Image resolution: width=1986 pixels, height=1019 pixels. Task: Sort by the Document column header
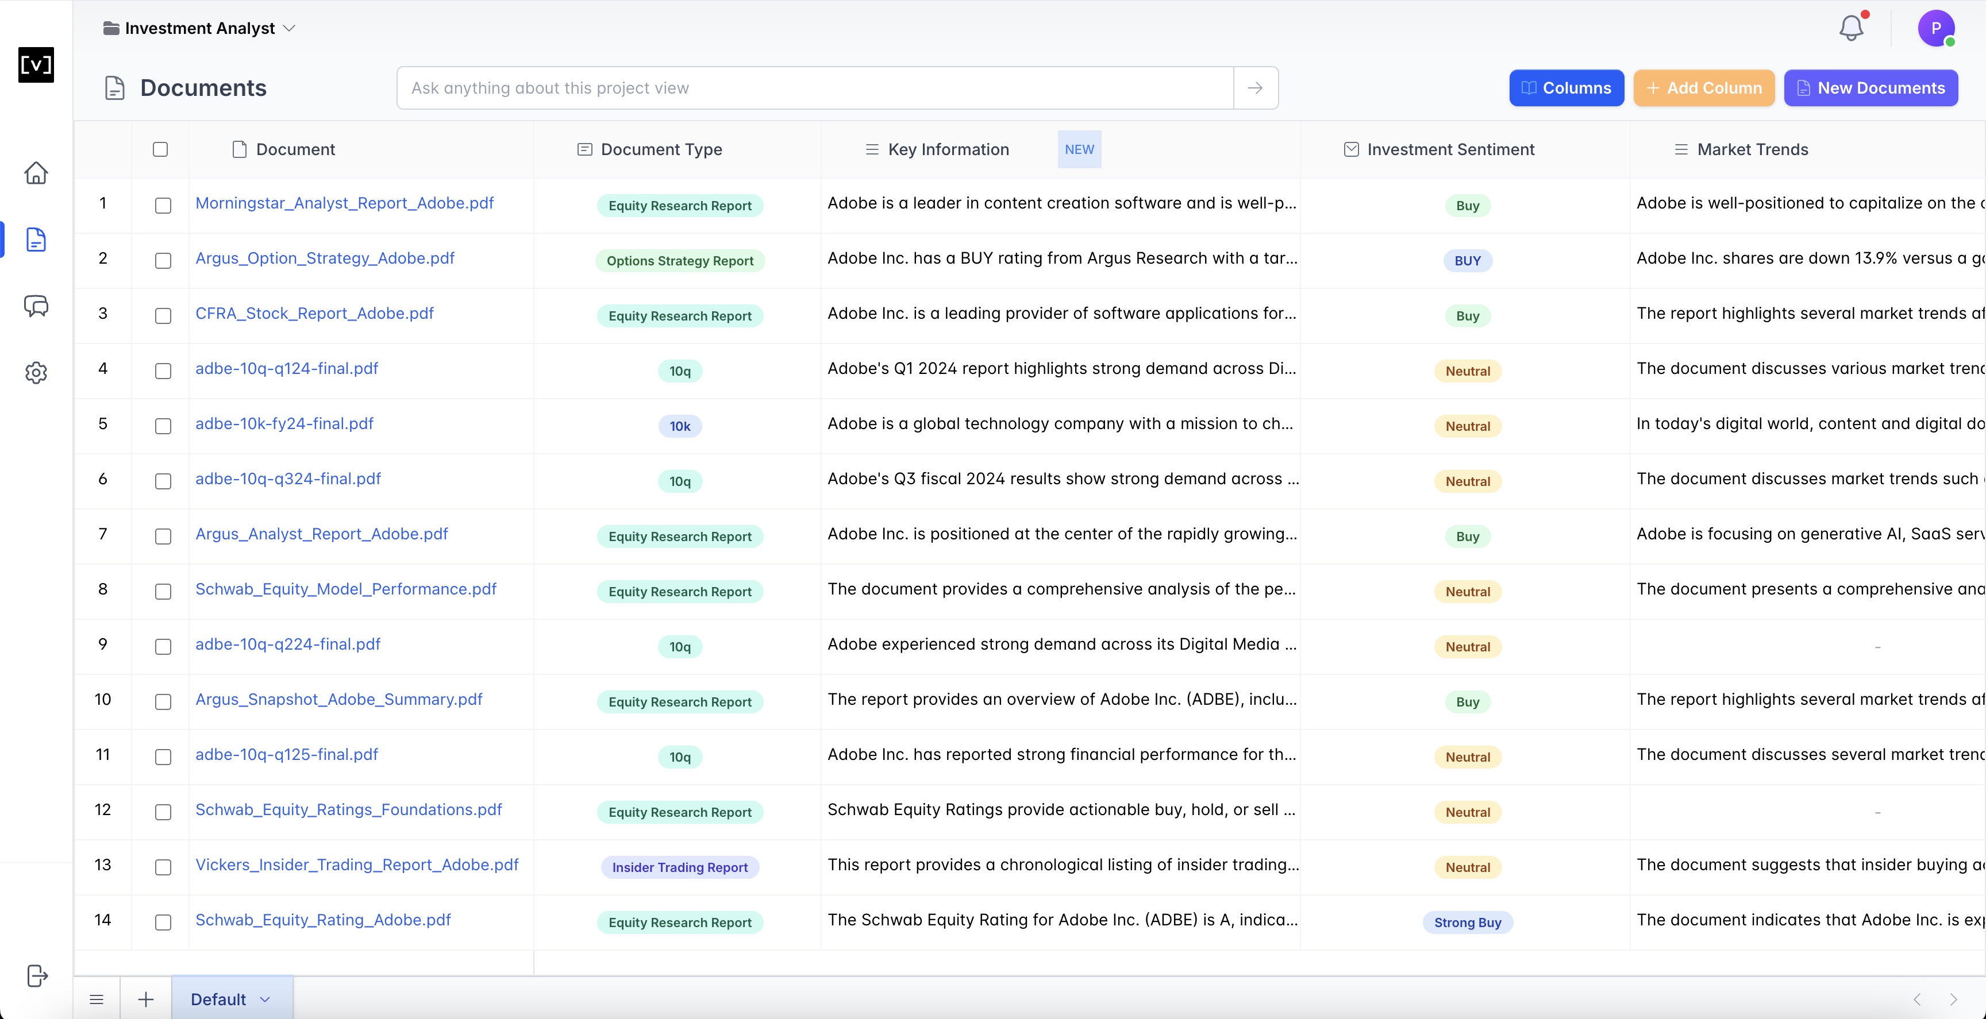295,149
